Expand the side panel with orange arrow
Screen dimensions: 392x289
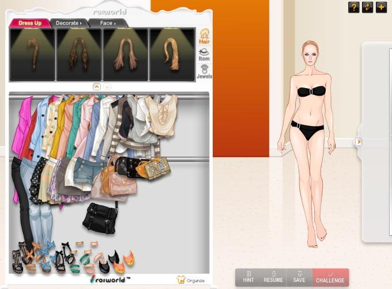pyautogui.click(x=358, y=142)
